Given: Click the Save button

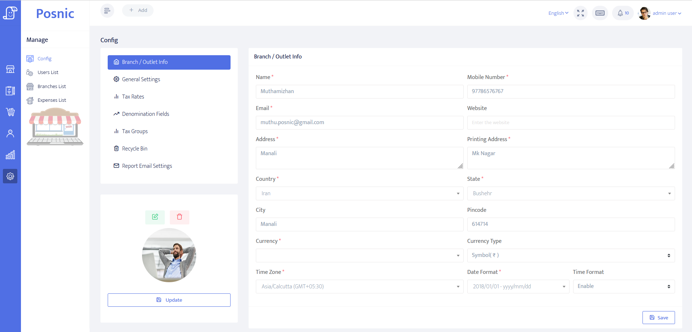Looking at the screenshot, I should (x=658, y=318).
